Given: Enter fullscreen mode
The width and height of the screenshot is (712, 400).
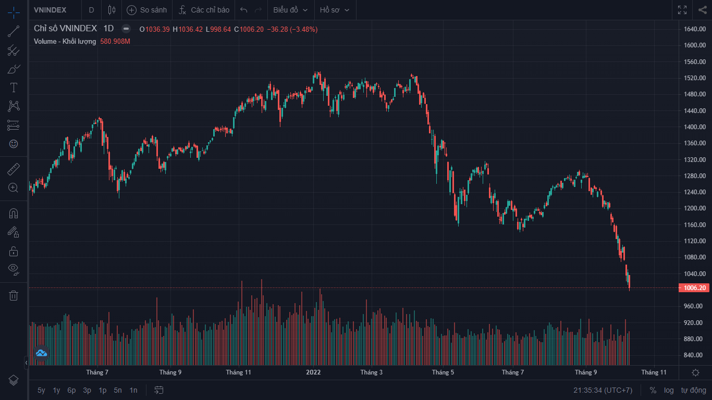Looking at the screenshot, I should (682, 10).
